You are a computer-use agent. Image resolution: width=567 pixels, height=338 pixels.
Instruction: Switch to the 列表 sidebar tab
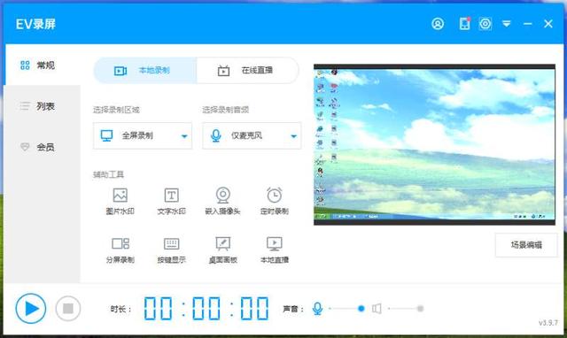(x=42, y=106)
